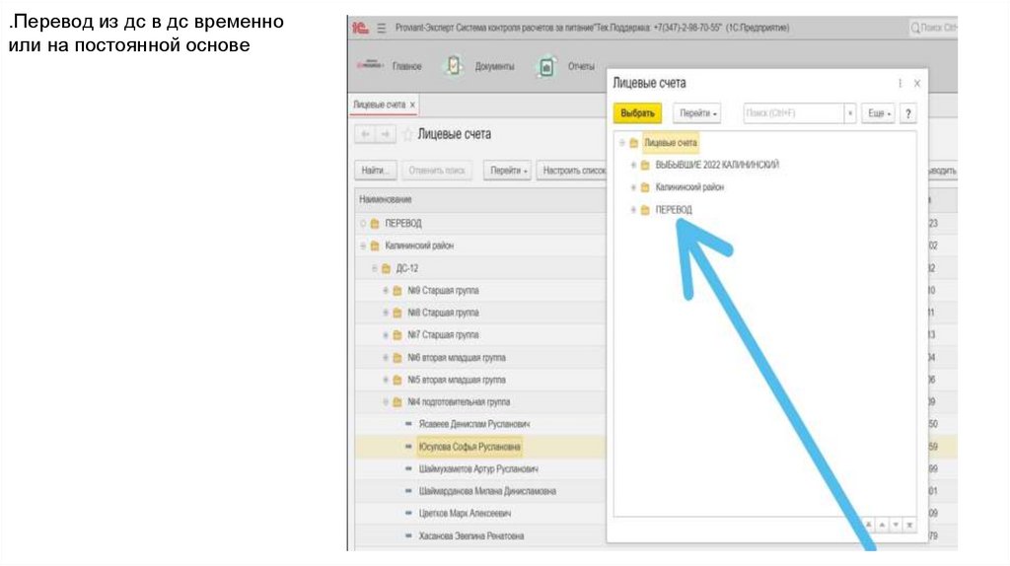Open the Перейти dropdown in the dialog
Screen dimensions: 1010x566
[x=697, y=113]
